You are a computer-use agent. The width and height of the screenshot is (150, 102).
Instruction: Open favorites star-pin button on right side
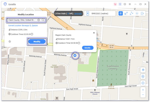(x=143, y=76)
